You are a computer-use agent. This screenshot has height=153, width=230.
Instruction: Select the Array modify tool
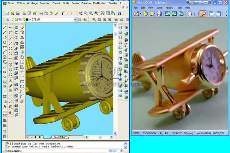tap(22, 47)
